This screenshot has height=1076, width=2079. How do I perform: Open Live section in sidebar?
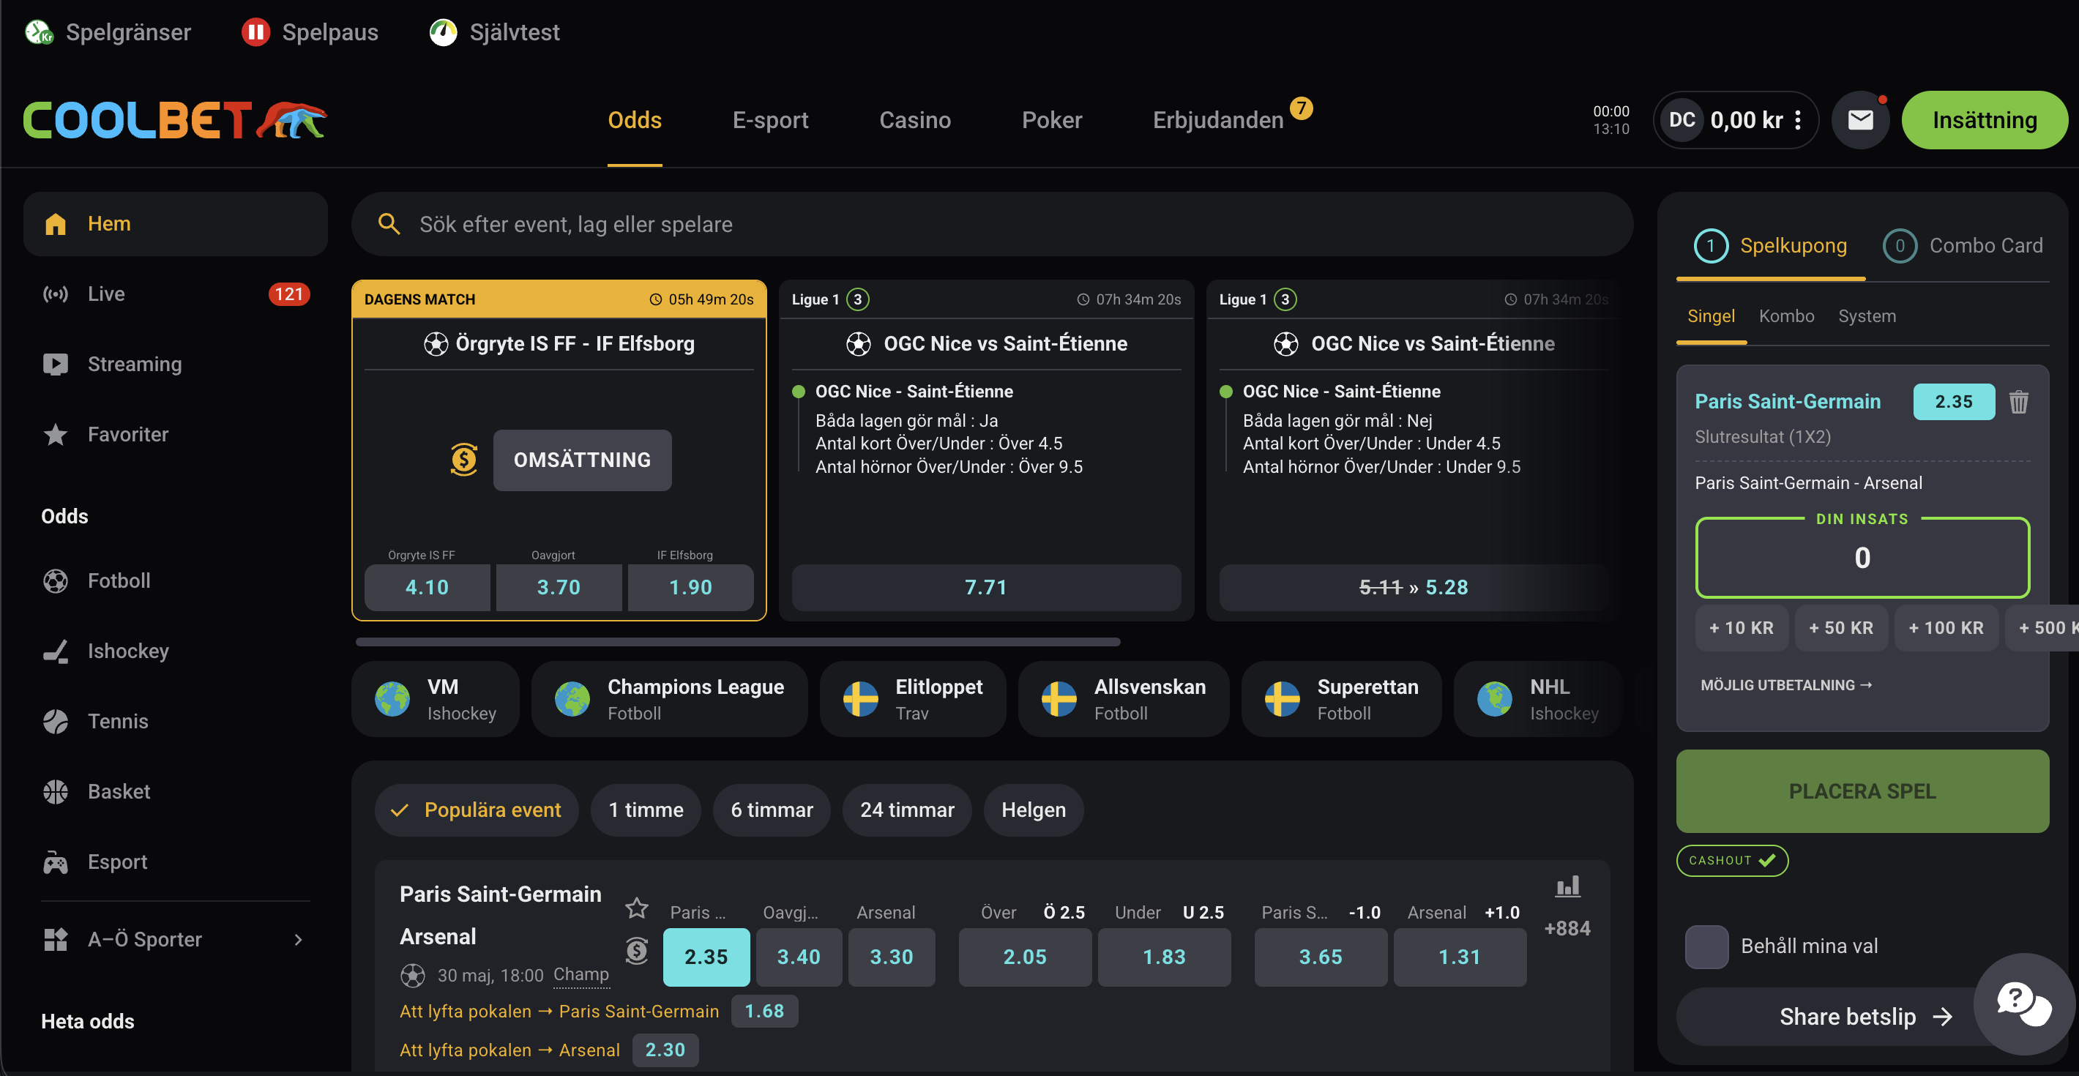(x=175, y=294)
